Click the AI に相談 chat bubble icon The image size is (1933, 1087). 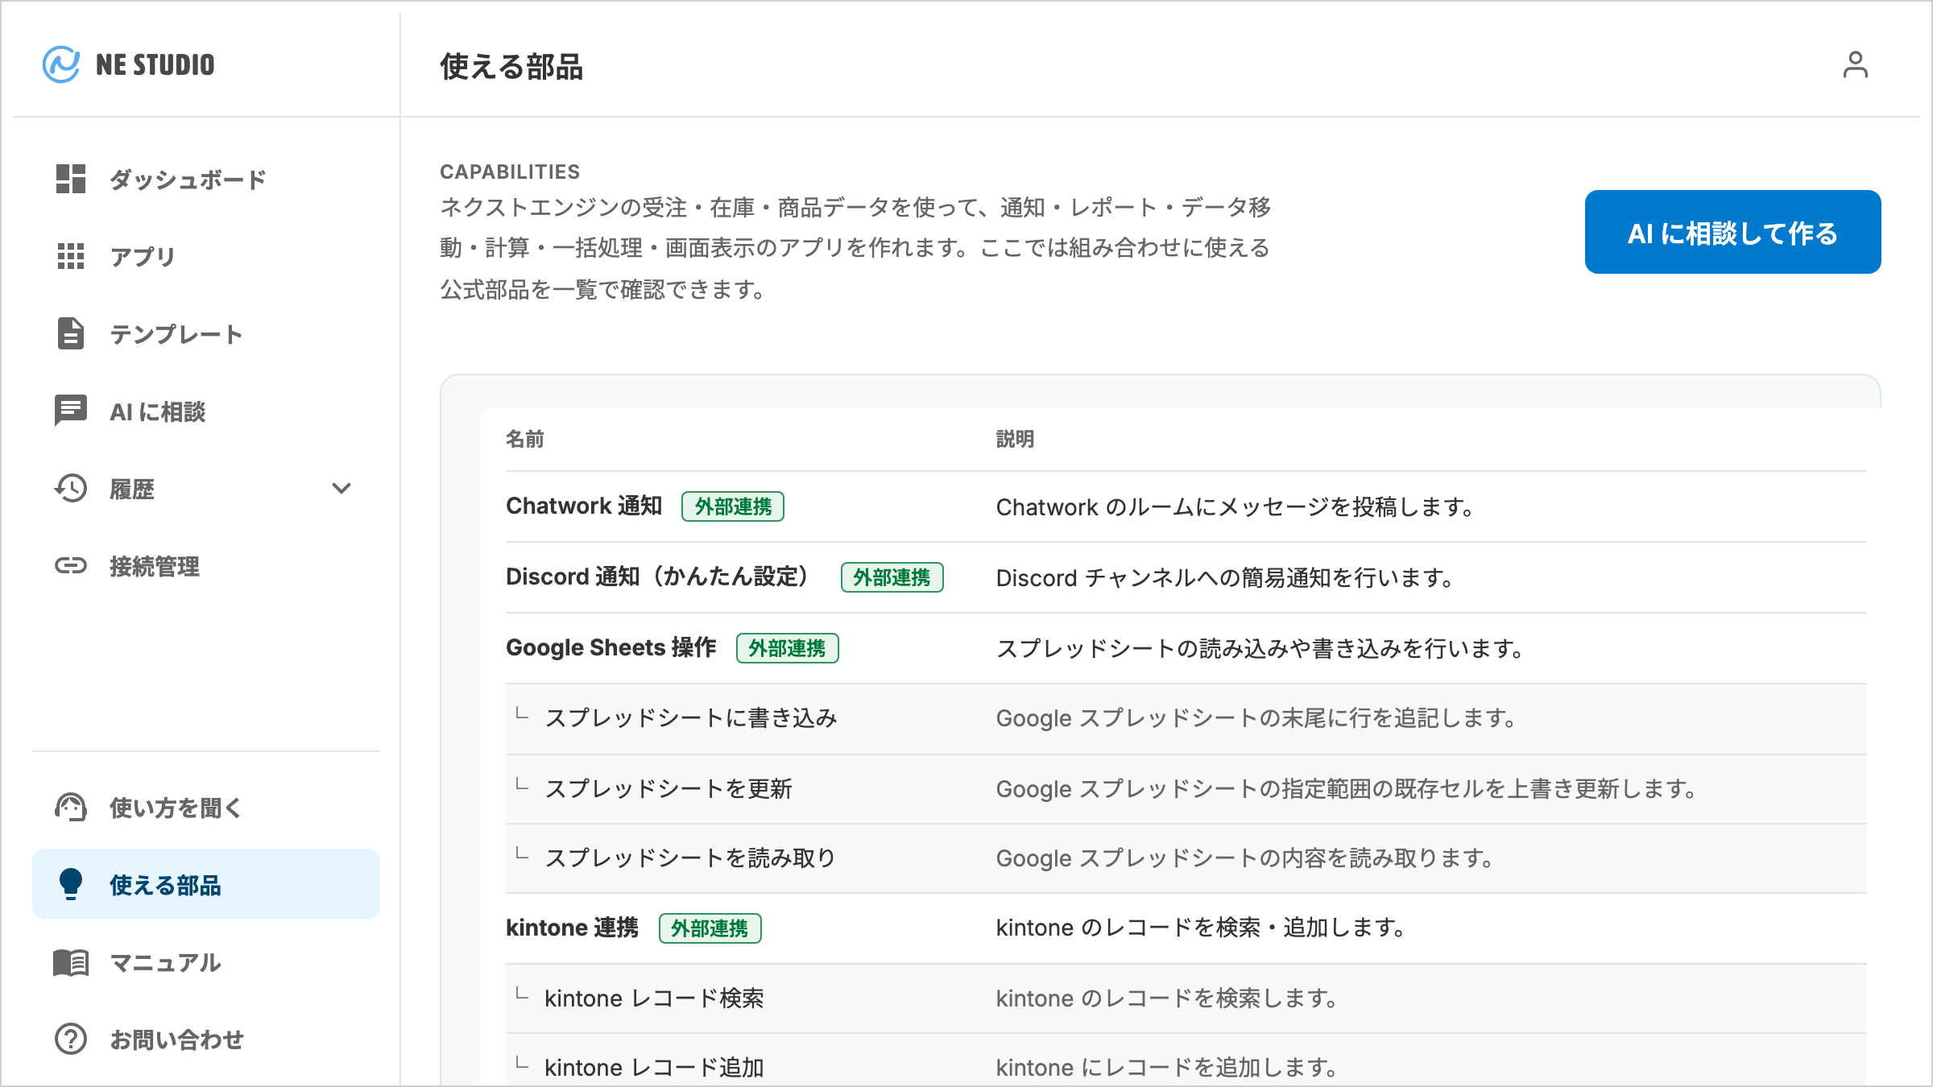point(71,411)
